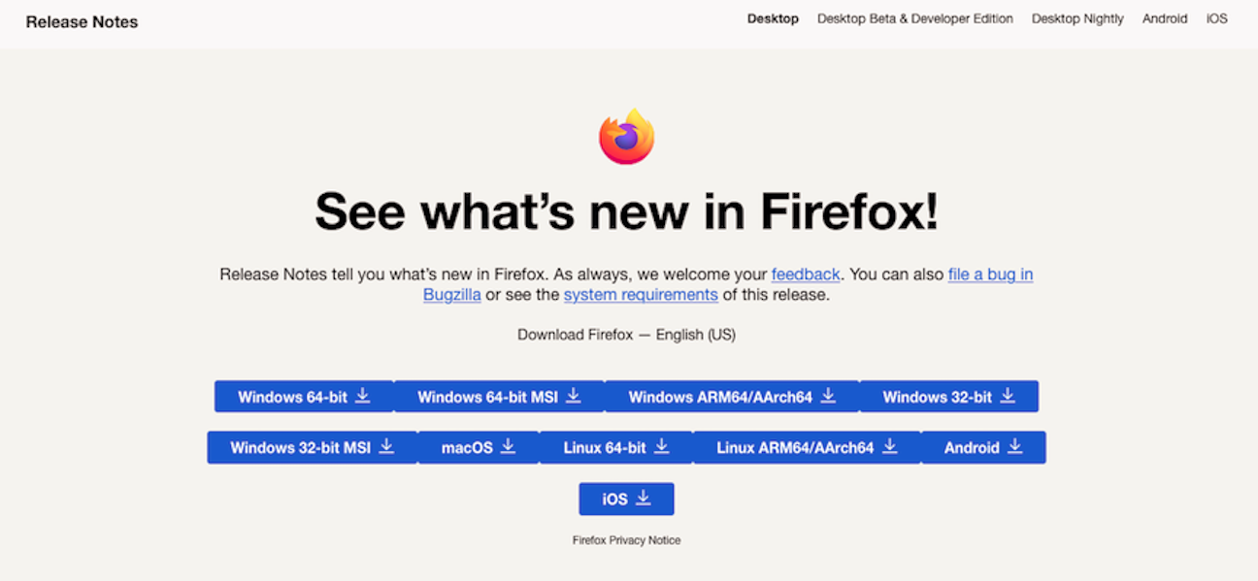The height and width of the screenshot is (581, 1258).
Task: Click download arrow on Windows 64-bit button
Action: 362,396
